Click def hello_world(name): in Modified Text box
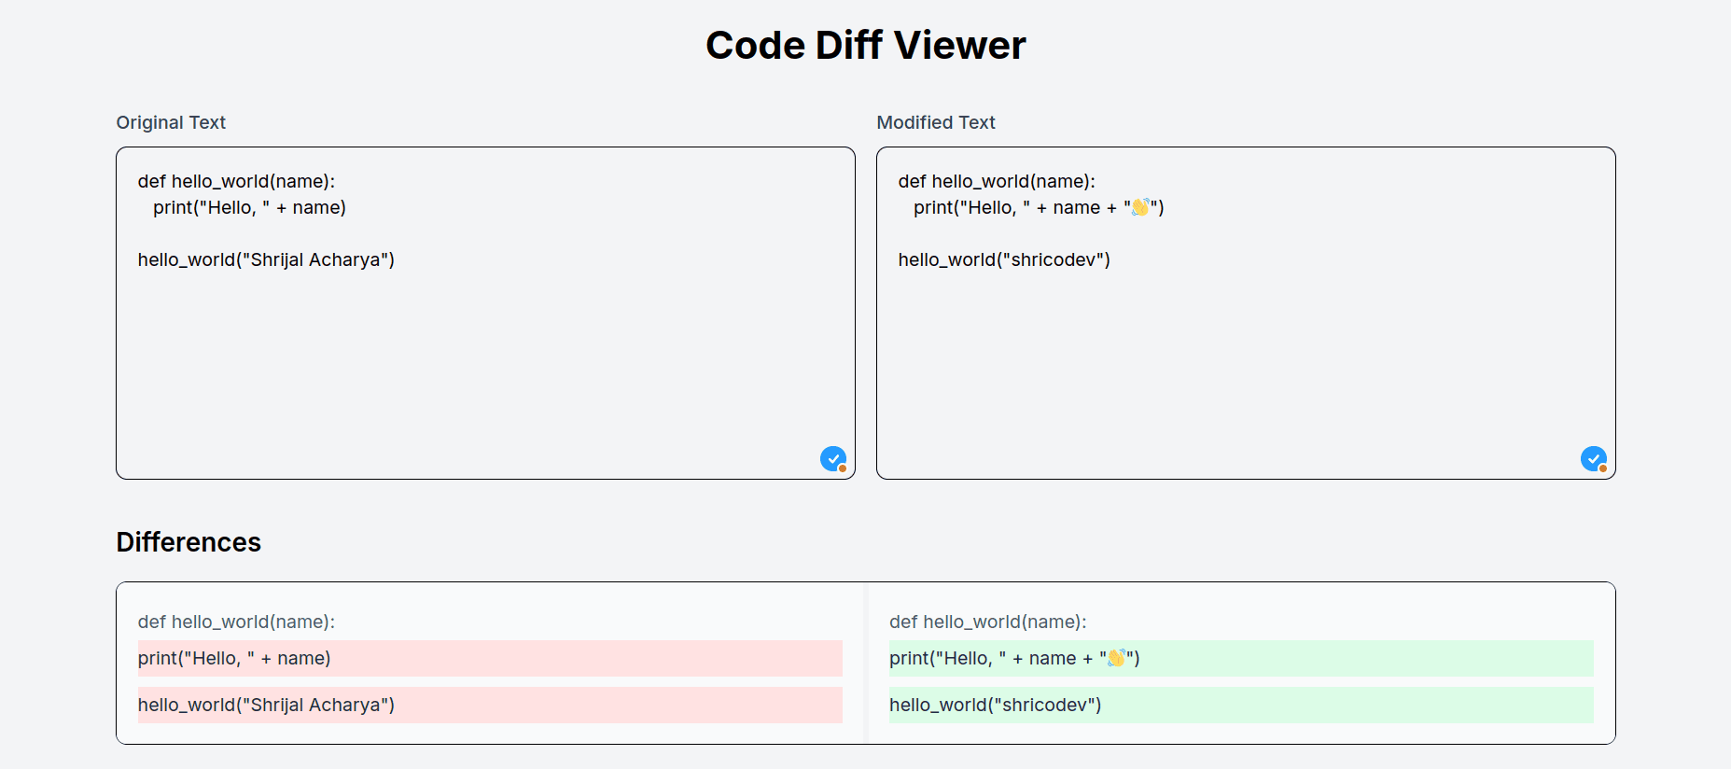The width and height of the screenshot is (1731, 769). pyautogui.click(x=997, y=181)
